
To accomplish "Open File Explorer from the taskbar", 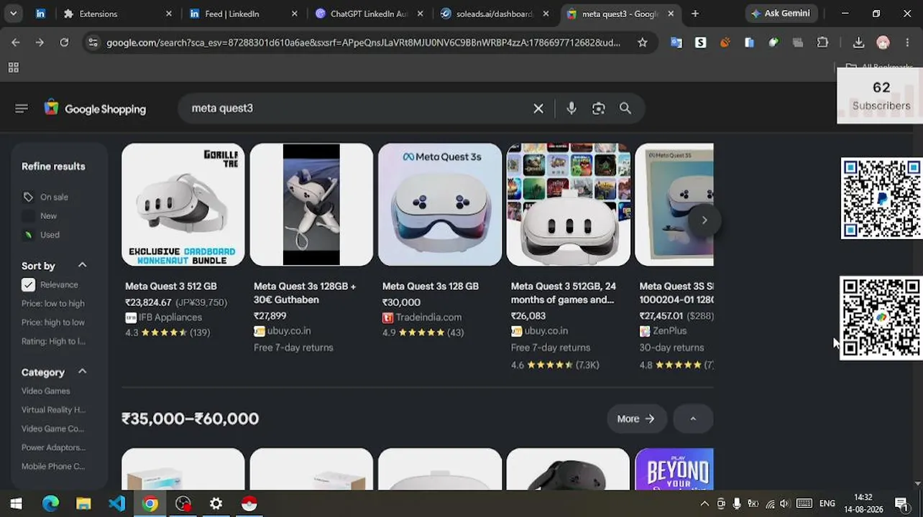I will [83, 503].
